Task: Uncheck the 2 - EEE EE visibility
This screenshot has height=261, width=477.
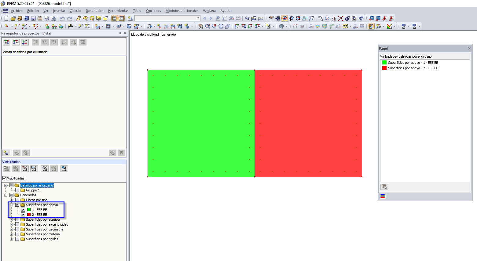Action: point(23,215)
